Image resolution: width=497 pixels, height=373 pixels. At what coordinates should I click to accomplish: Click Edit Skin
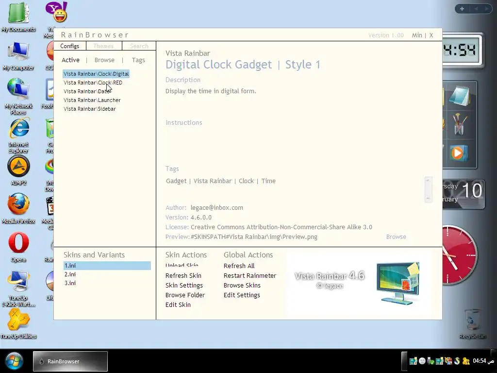[x=178, y=305]
